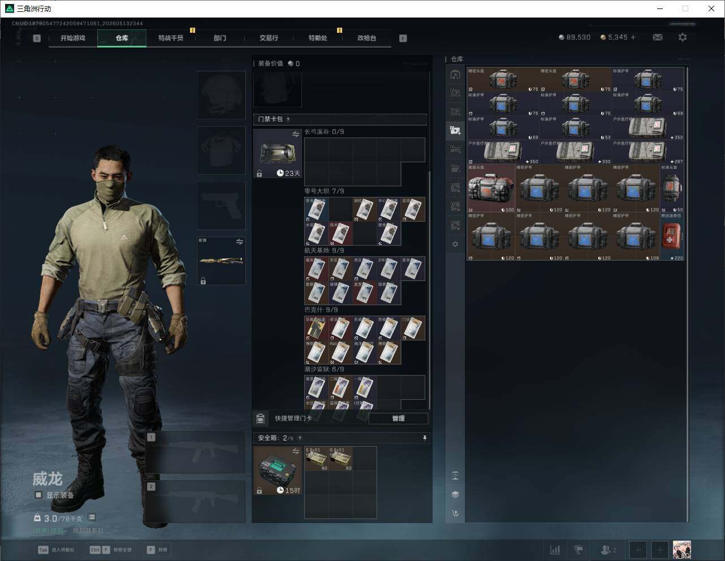Show help for 安全箱 capacity
The height and width of the screenshot is (561, 725).
tap(300, 438)
